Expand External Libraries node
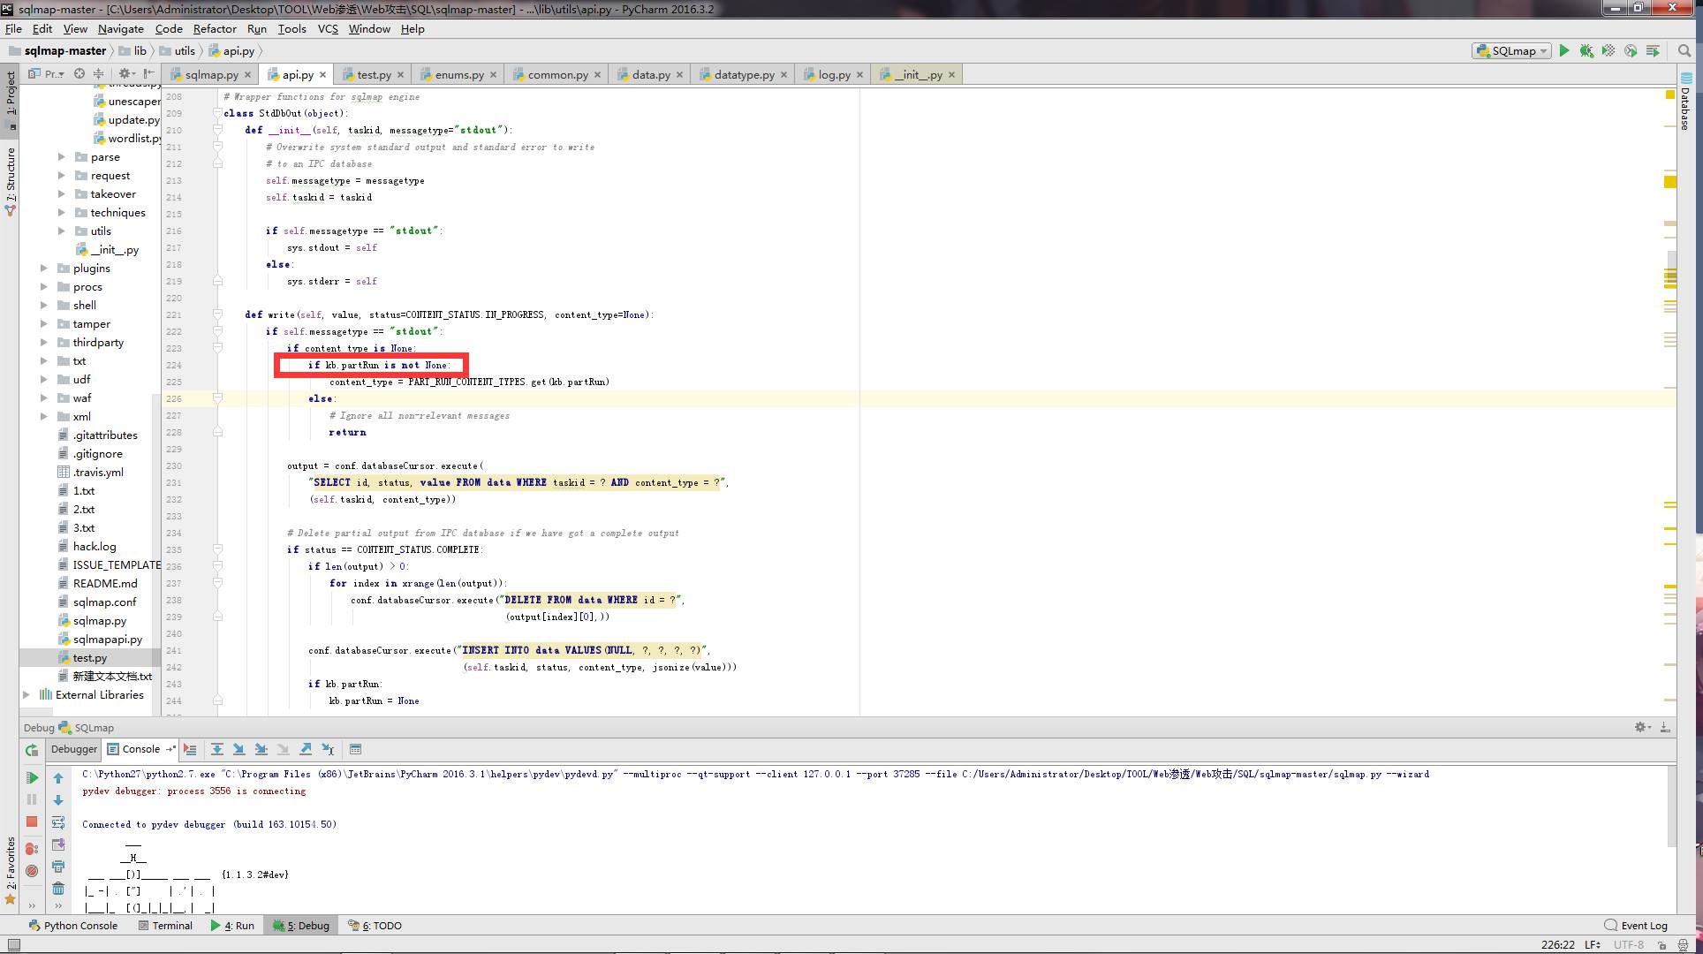 26,695
